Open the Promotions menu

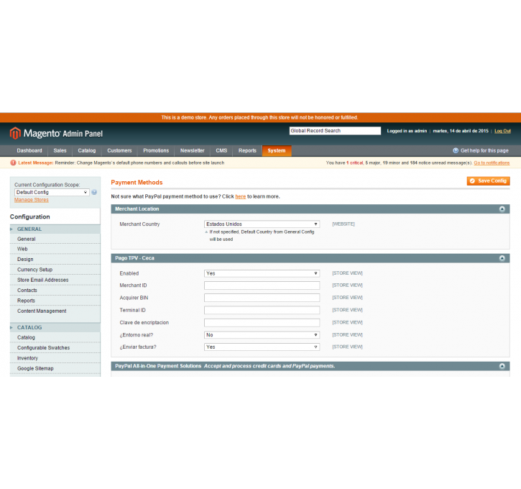[156, 150]
